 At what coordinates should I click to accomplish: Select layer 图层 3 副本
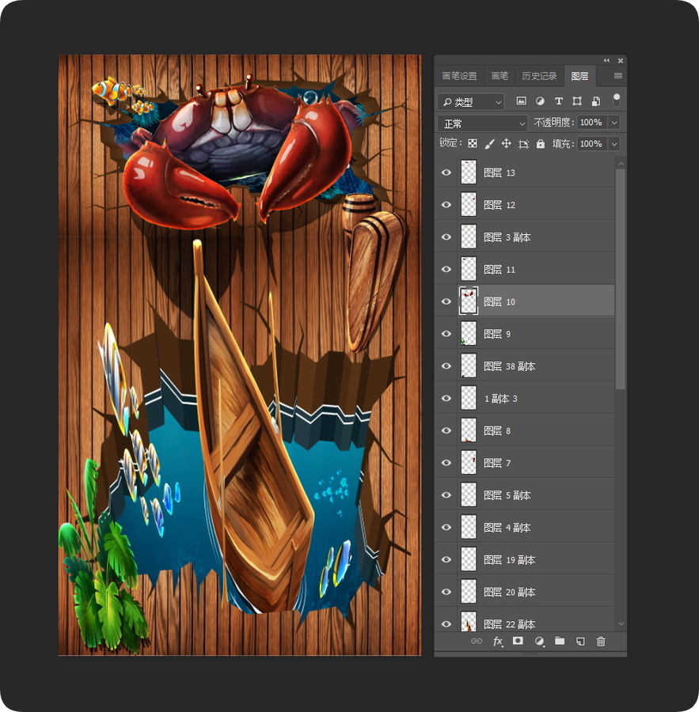click(x=525, y=237)
